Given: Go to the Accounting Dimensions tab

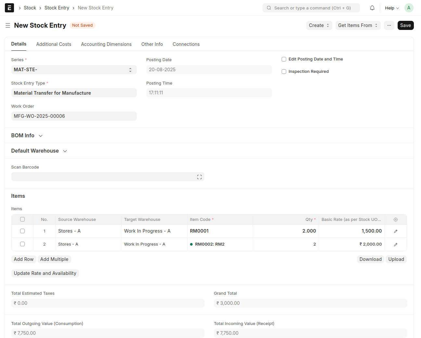Looking at the screenshot, I should [x=106, y=44].
